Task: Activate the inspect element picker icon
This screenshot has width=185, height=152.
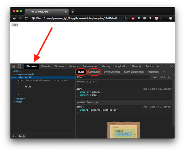Action: point(13,66)
